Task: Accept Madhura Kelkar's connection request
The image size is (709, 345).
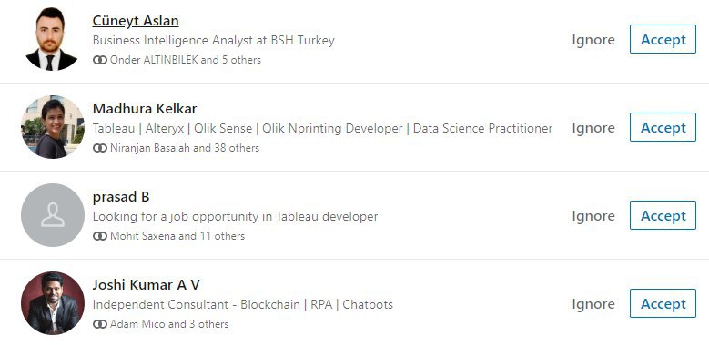Action: coord(663,127)
